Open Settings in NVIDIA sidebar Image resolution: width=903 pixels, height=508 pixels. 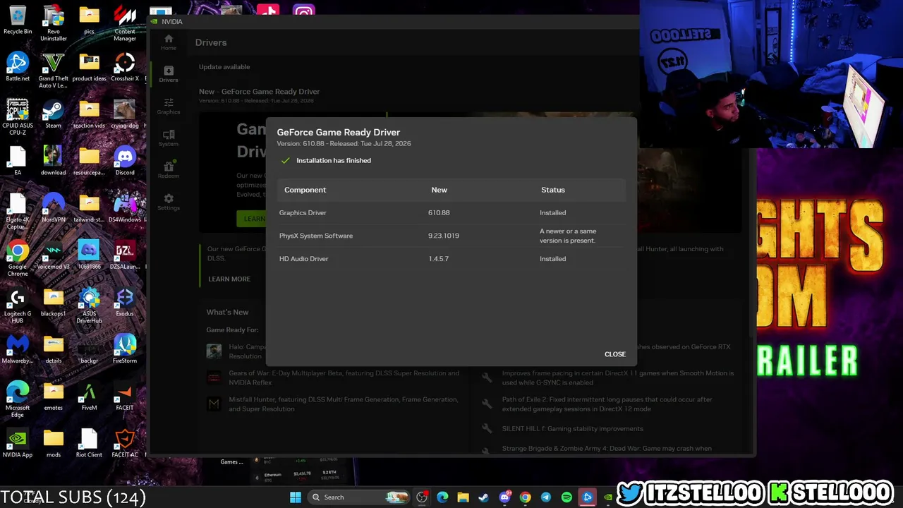coord(169,202)
